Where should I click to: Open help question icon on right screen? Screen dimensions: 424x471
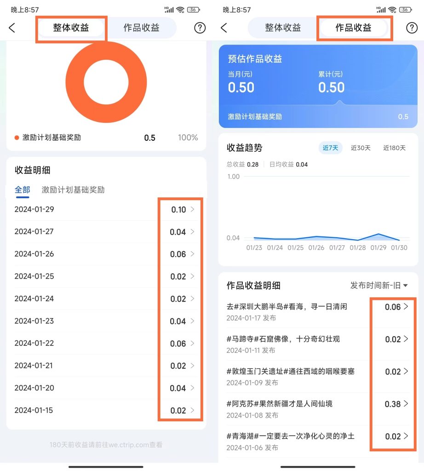click(x=412, y=28)
